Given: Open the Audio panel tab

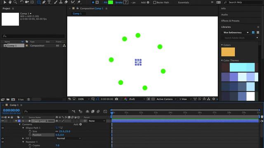Looking at the screenshot, I should click(x=224, y=15).
